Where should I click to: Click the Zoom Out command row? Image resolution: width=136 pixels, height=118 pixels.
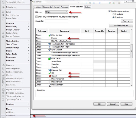(83, 64)
